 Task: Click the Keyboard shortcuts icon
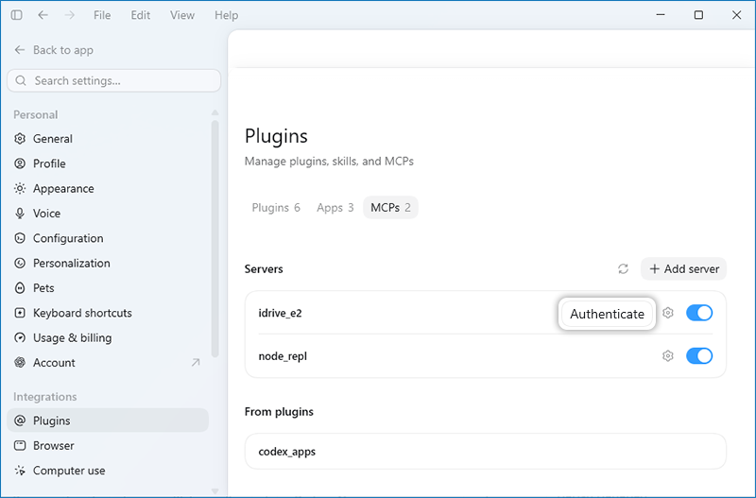(x=20, y=313)
